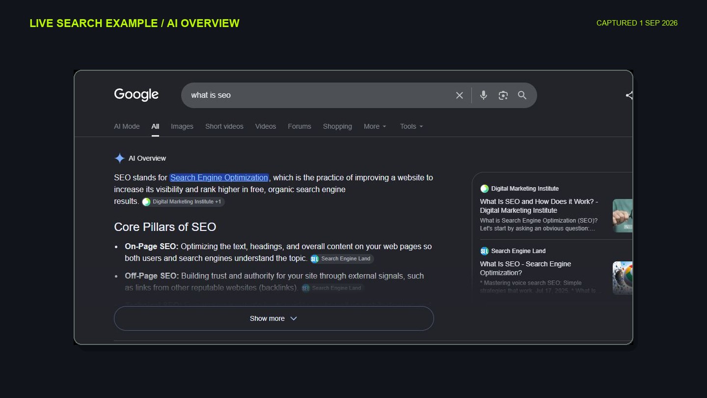Switch to the AI Mode tab
707x398 pixels.
pyautogui.click(x=127, y=126)
